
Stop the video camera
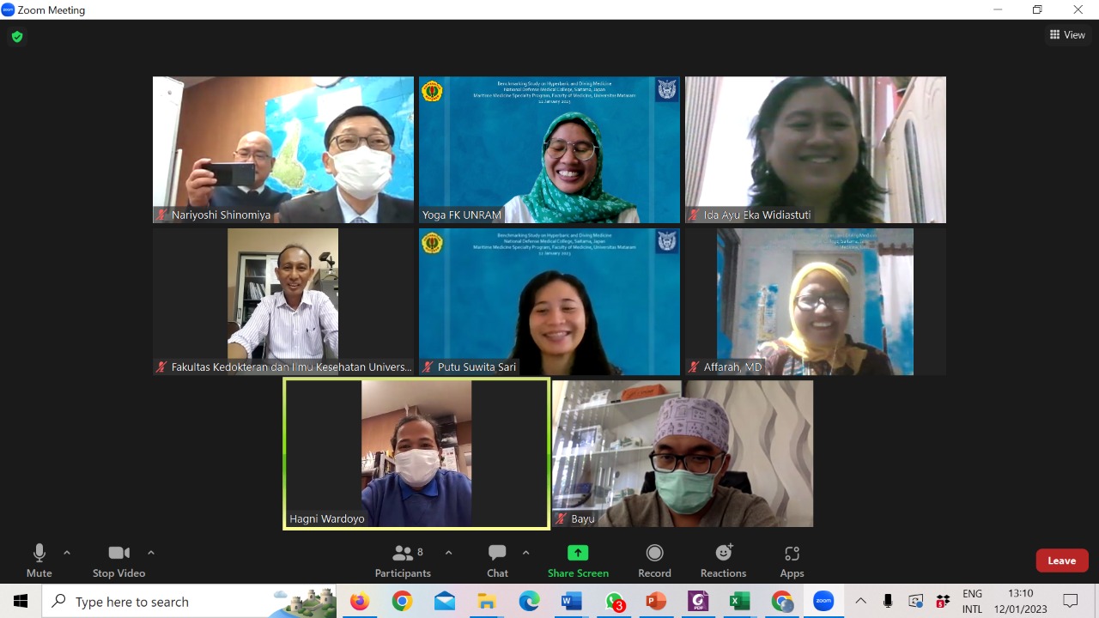tap(118, 561)
